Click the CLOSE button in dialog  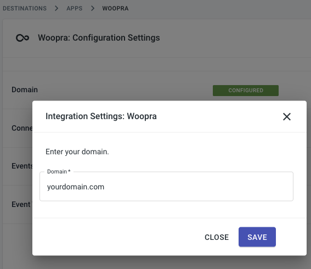click(217, 237)
